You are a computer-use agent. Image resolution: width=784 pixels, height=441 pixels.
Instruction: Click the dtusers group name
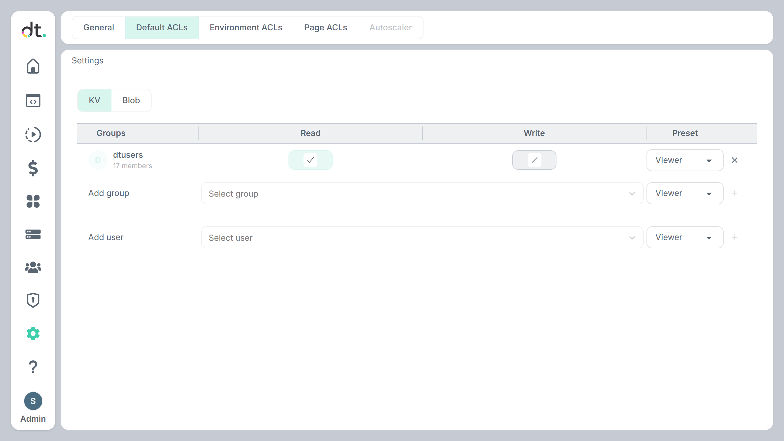tap(128, 155)
